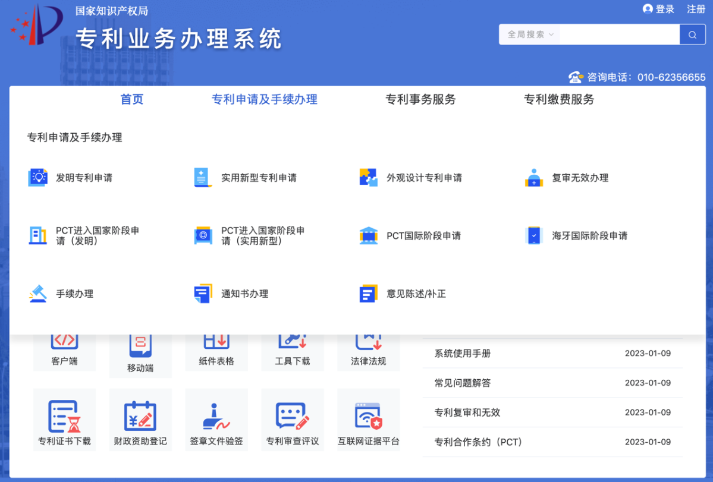The height and width of the screenshot is (482, 713).
Task: Click the 外观设计专利申请 puzzle icon
Action: pos(368,178)
